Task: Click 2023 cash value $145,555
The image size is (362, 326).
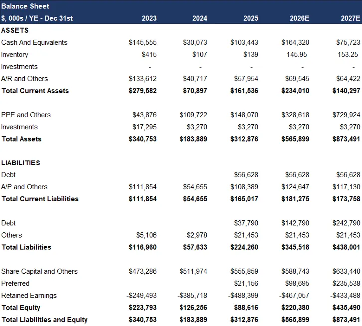Action: point(142,42)
